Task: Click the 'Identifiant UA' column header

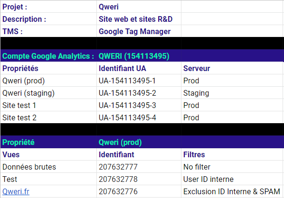Action: [139, 68]
